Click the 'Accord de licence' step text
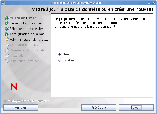This screenshot has width=157, height=114. click(23, 18)
